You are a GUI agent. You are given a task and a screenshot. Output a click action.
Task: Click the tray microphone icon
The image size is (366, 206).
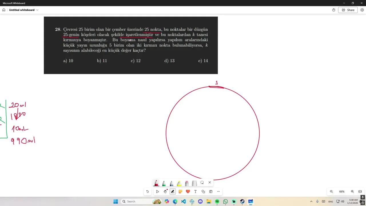(x=317, y=201)
